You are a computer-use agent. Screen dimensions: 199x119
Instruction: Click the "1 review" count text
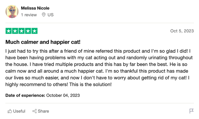pyautogui.click(x=29, y=15)
